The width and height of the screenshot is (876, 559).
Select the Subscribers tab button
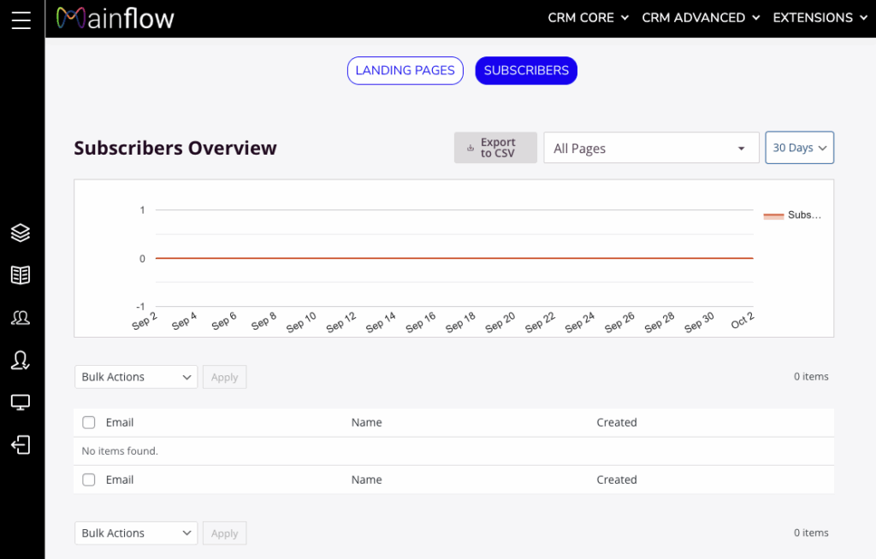[526, 71]
